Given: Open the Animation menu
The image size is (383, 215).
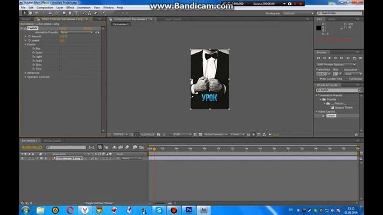Looking at the screenshot, I should coord(84,8).
